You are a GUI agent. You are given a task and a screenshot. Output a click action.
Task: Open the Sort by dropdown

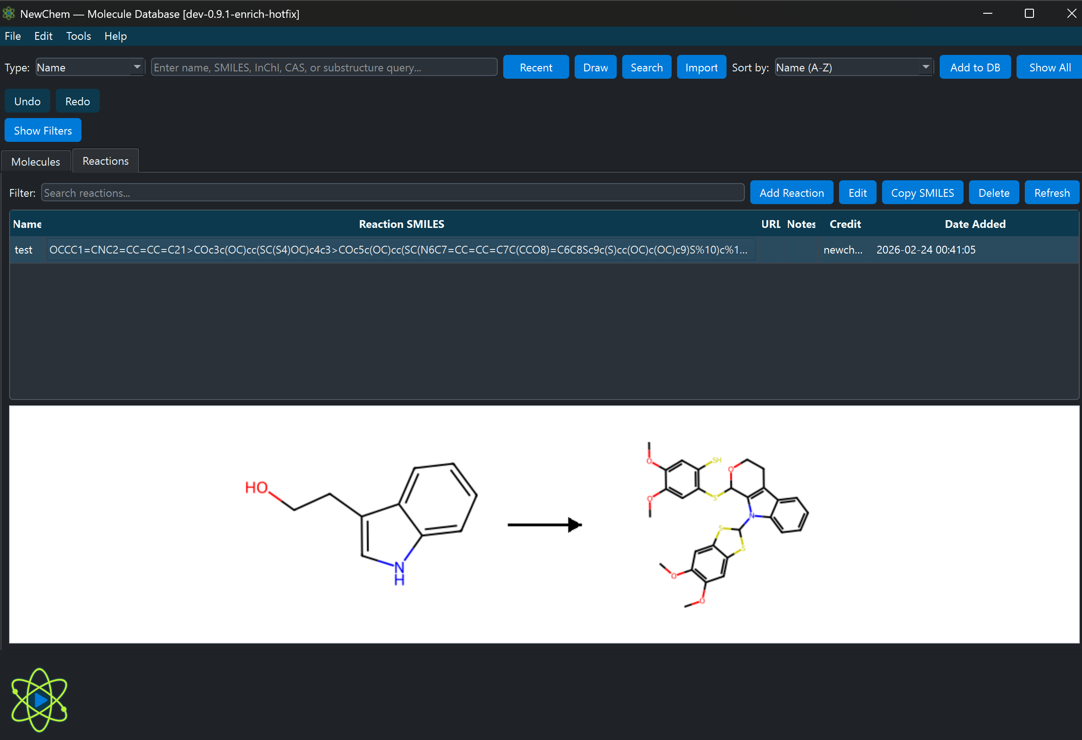854,67
